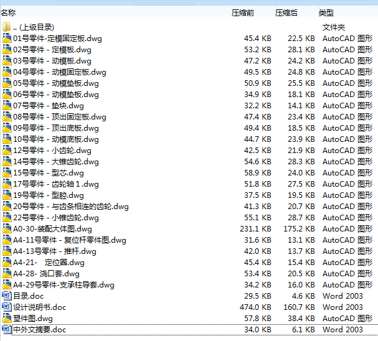Select file name 03号零件 - 动模板.dwg
Screen dimensions: 378x341
click(x=52, y=61)
